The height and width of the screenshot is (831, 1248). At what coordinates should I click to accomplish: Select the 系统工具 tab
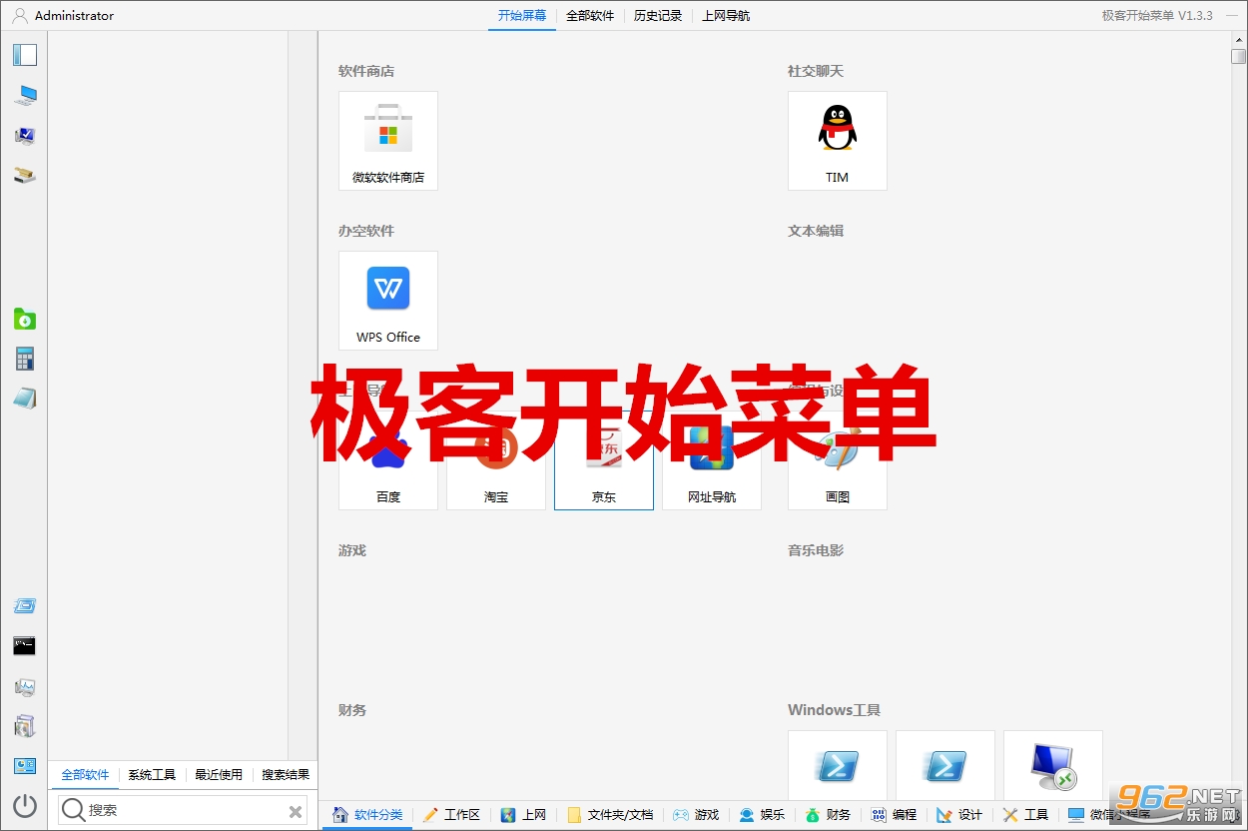tap(152, 774)
